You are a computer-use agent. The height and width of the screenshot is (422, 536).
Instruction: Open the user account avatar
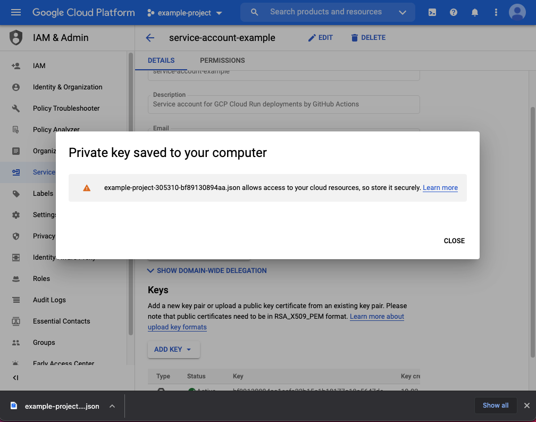[x=517, y=12]
